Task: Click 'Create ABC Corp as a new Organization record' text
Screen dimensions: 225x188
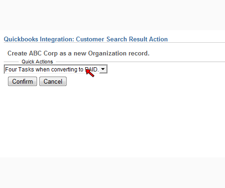Action: 78,53
